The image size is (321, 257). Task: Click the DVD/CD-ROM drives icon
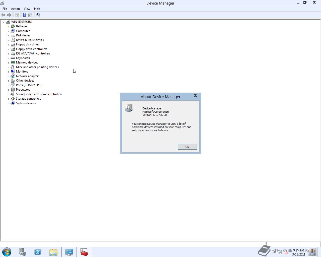point(13,40)
